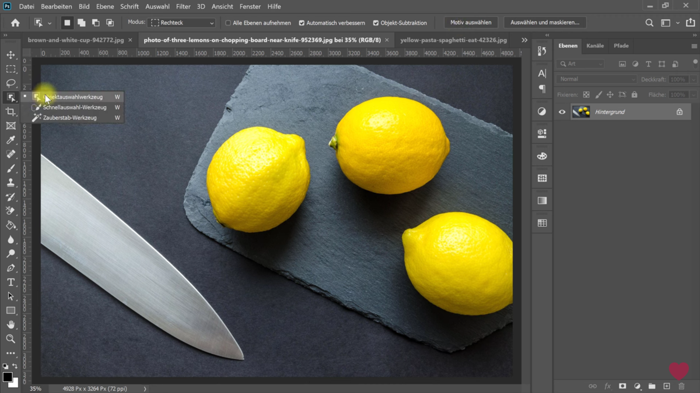Image resolution: width=700 pixels, height=393 pixels.
Task: Open the Modus Rechteck dropdown
Action: 181,22
